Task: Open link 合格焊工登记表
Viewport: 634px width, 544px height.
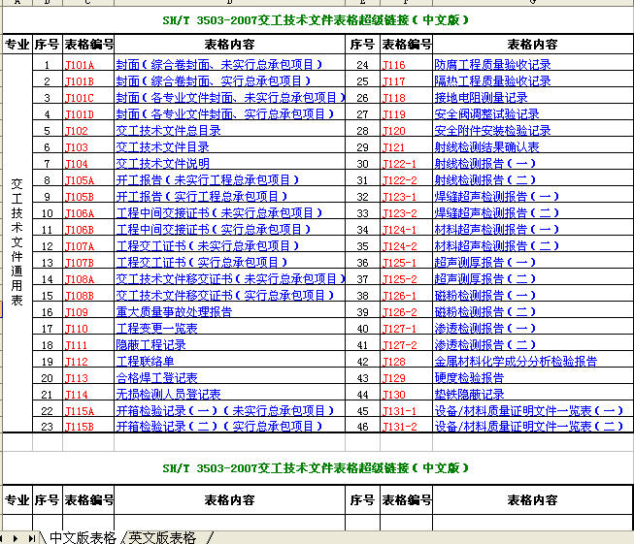Action: (x=156, y=378)
